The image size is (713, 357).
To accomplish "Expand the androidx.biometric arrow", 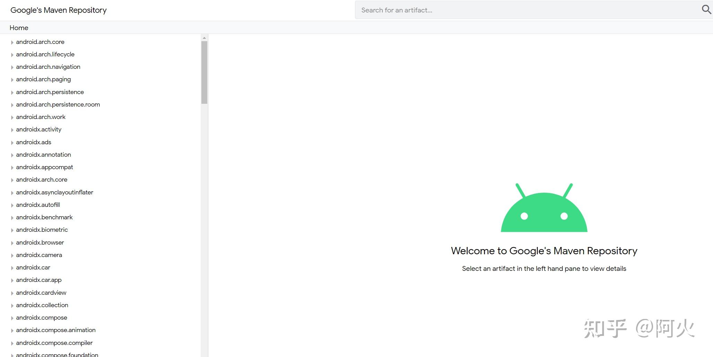I will point(12,230).
